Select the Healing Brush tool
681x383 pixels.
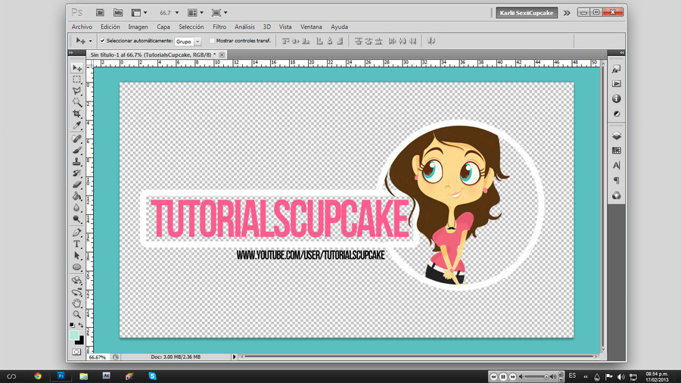(77, 139)
